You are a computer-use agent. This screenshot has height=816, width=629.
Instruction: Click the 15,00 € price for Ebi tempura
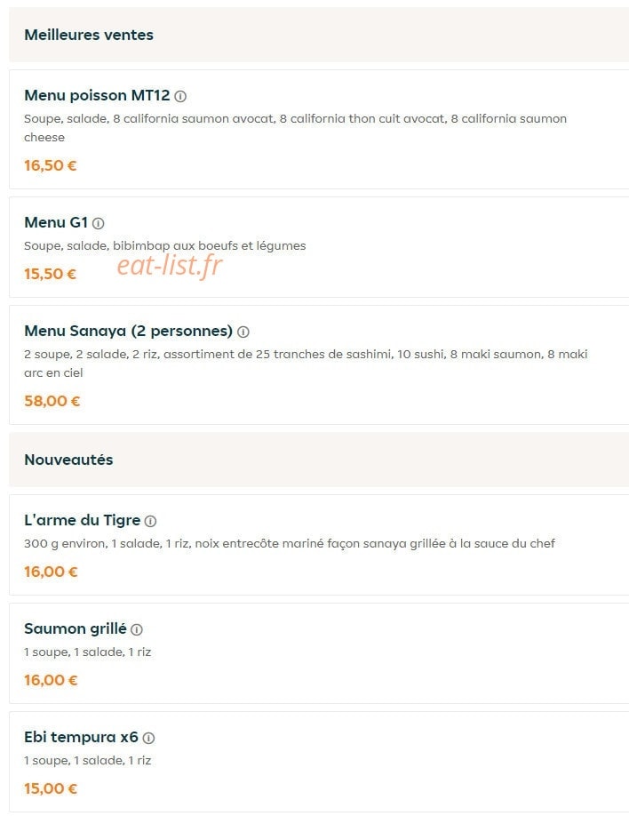point(51,788)
